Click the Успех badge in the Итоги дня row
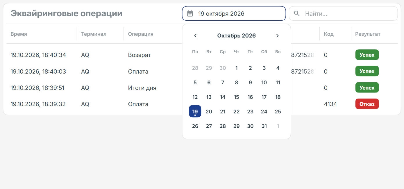This screenshot has width=404, height=189. click(367, 88)
